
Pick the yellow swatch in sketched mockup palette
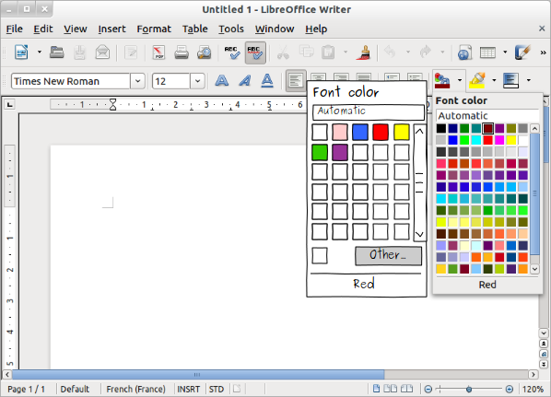point(402,132)
